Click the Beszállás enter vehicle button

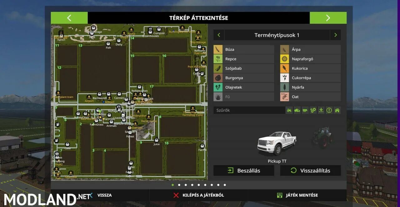244,170
